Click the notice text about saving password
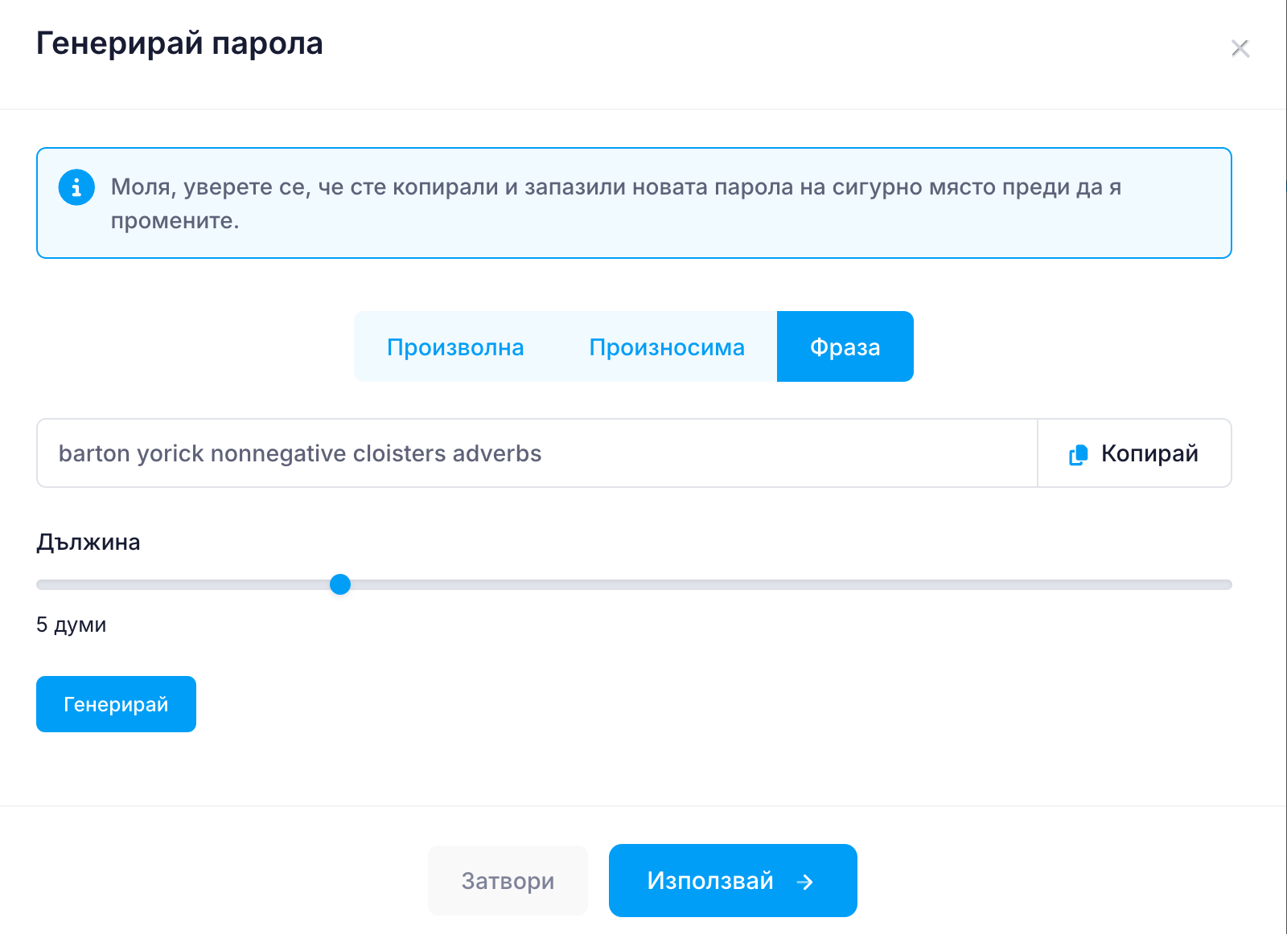This screenshot has width=1287, height=934. pos(616,203)
